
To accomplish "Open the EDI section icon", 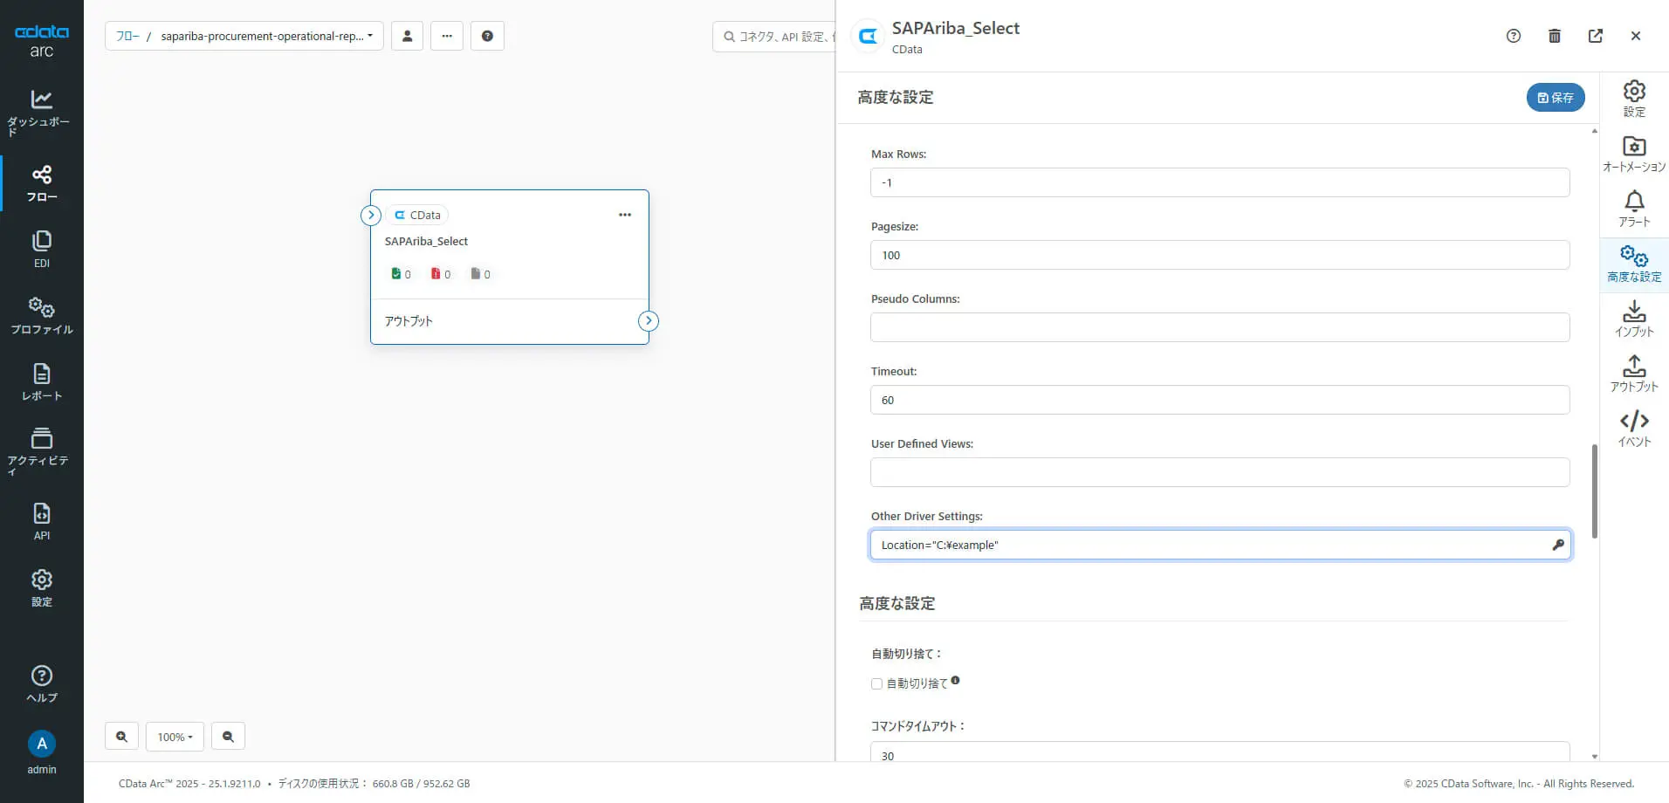I will (41, 249).
